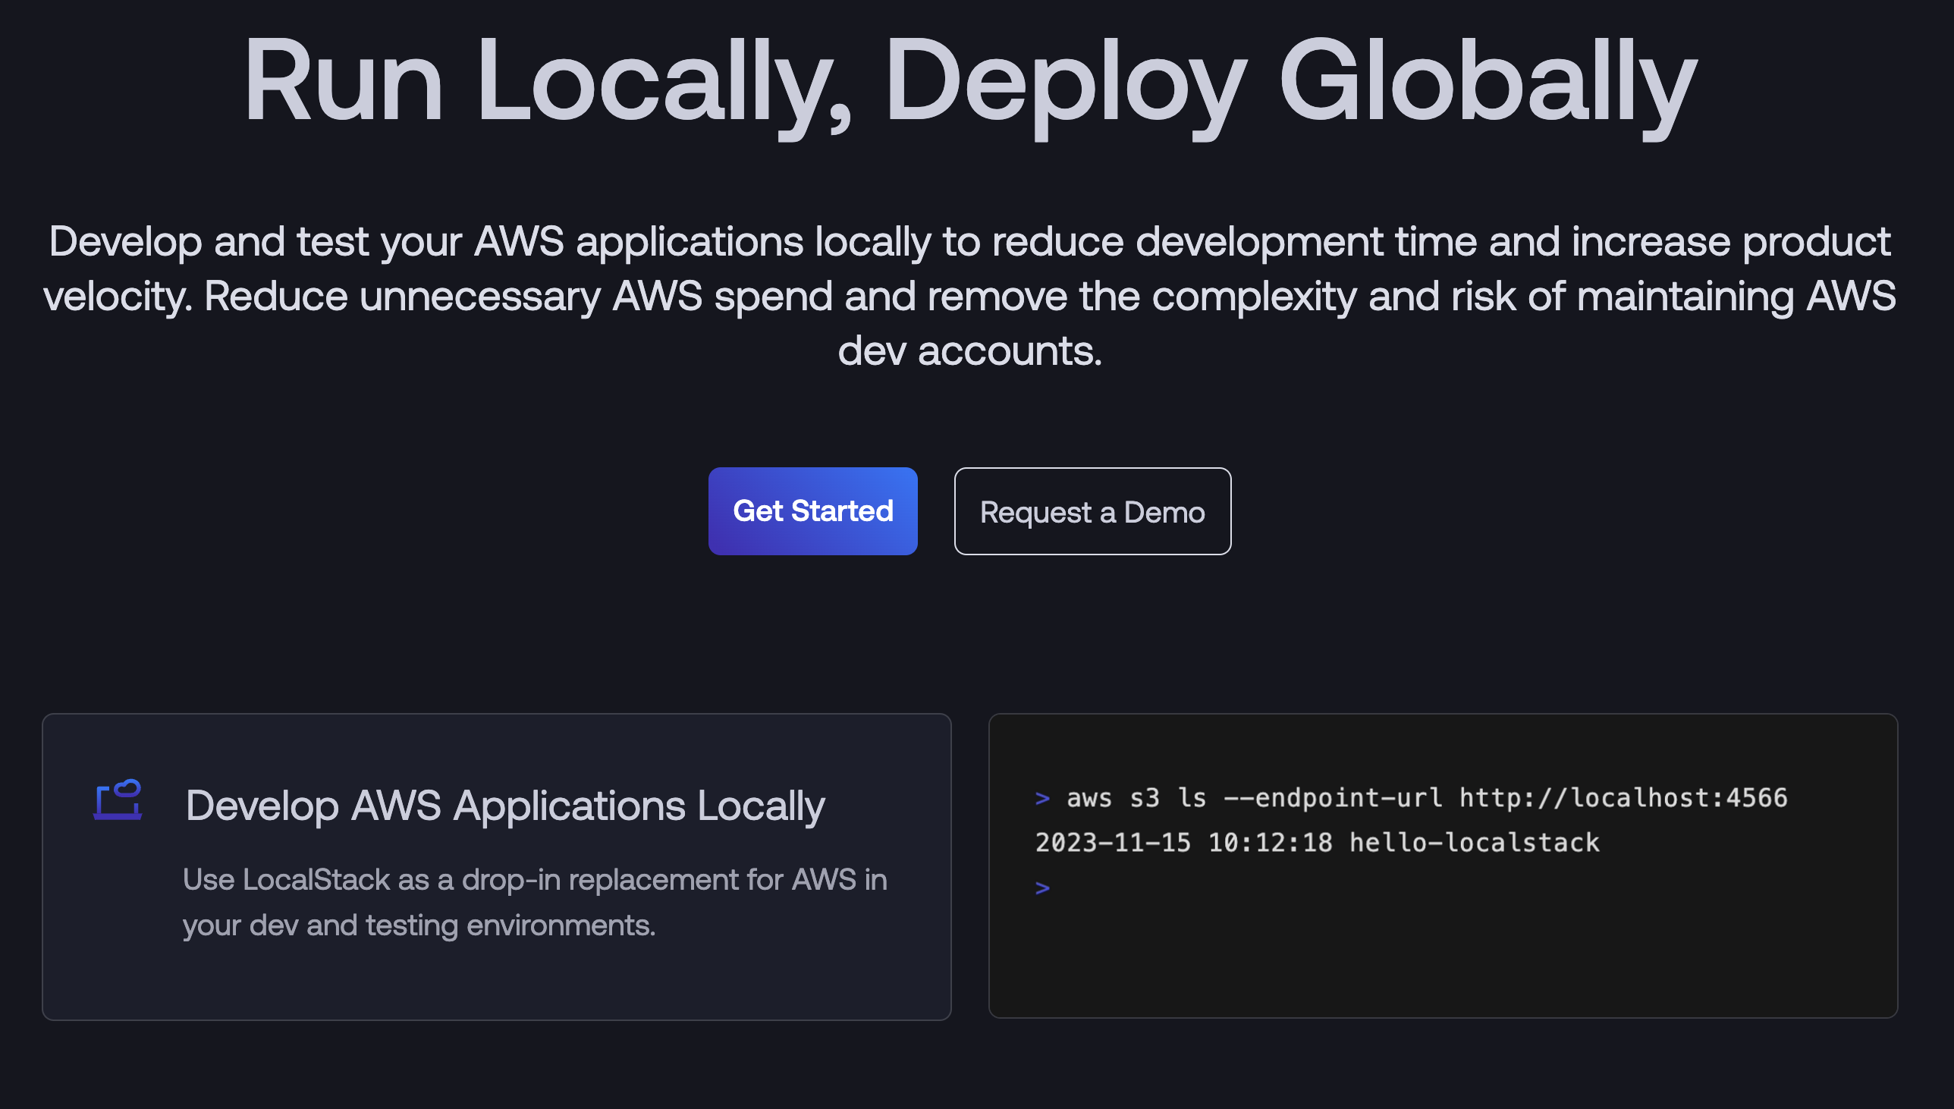1954x1109 pixels.
Task: Click the laptop cloud icon
Action: pos(118,800)
